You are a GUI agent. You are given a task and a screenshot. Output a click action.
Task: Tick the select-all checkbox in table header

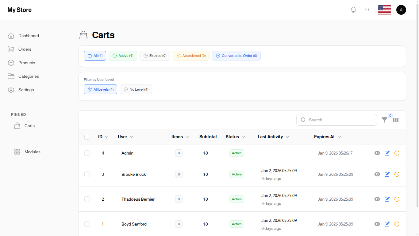tap(87, 137)
